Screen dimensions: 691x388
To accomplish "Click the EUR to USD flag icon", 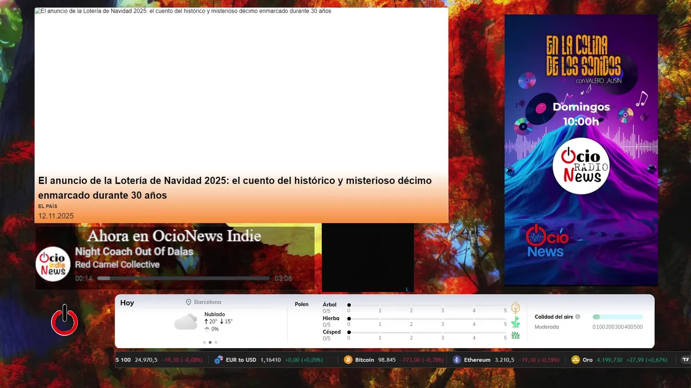I will click(219, 360).
